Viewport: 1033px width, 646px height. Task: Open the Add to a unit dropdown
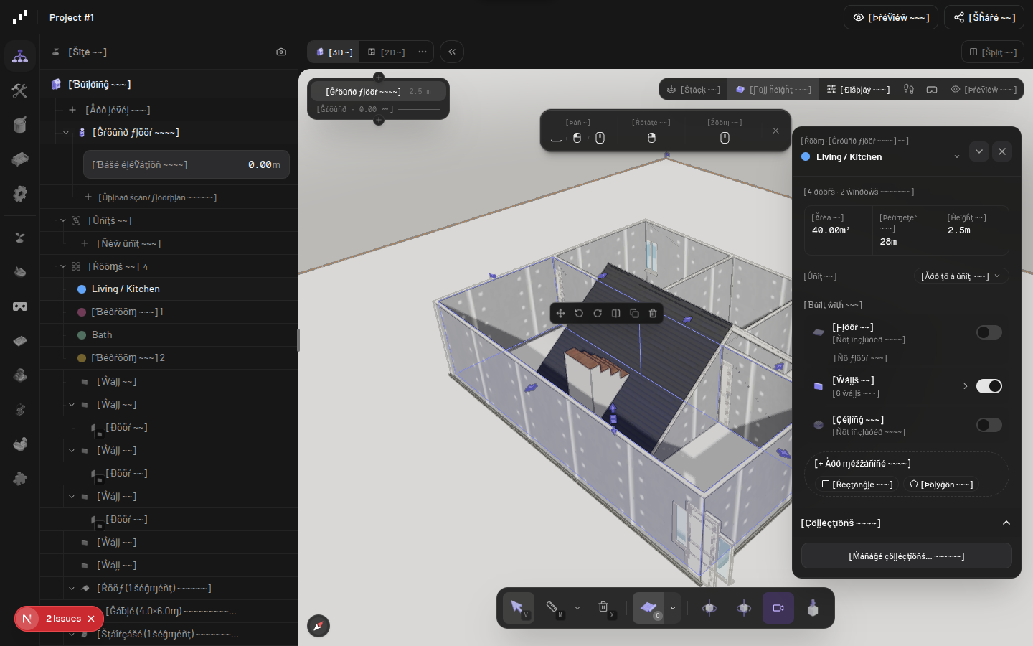tap(961, 276)
